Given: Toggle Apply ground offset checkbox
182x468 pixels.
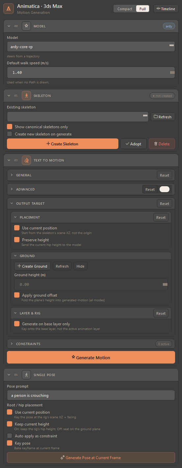Looking at the screenshot, I should 17,295.
